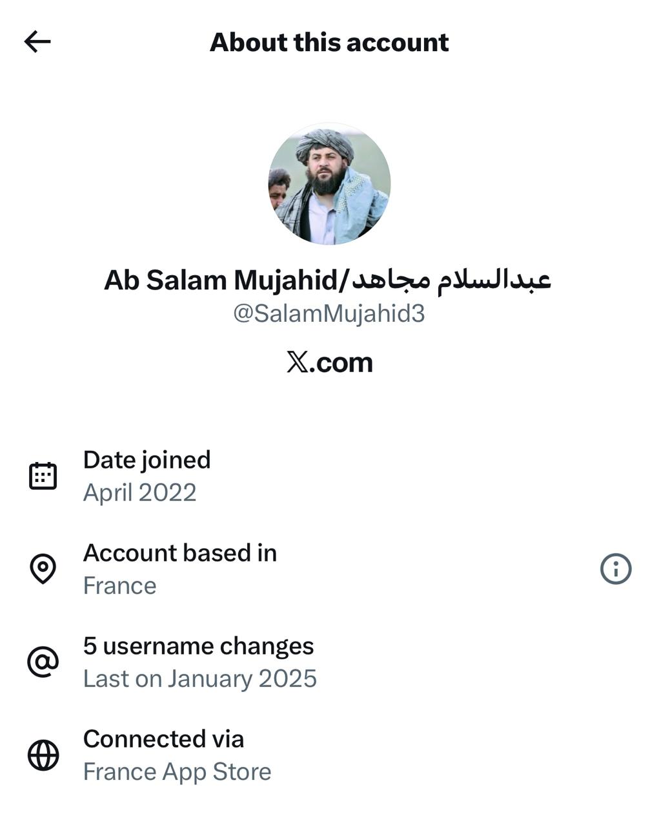Click the @ symbol icon
The image size is (659, 827).
coord(43,662)
